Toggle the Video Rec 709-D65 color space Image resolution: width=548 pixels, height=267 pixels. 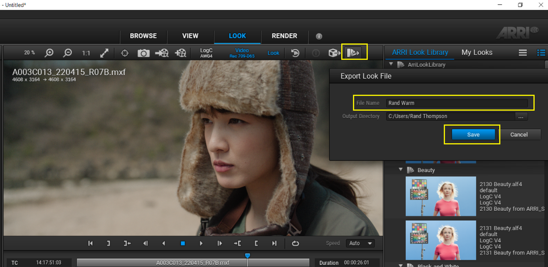click(242, 53)
